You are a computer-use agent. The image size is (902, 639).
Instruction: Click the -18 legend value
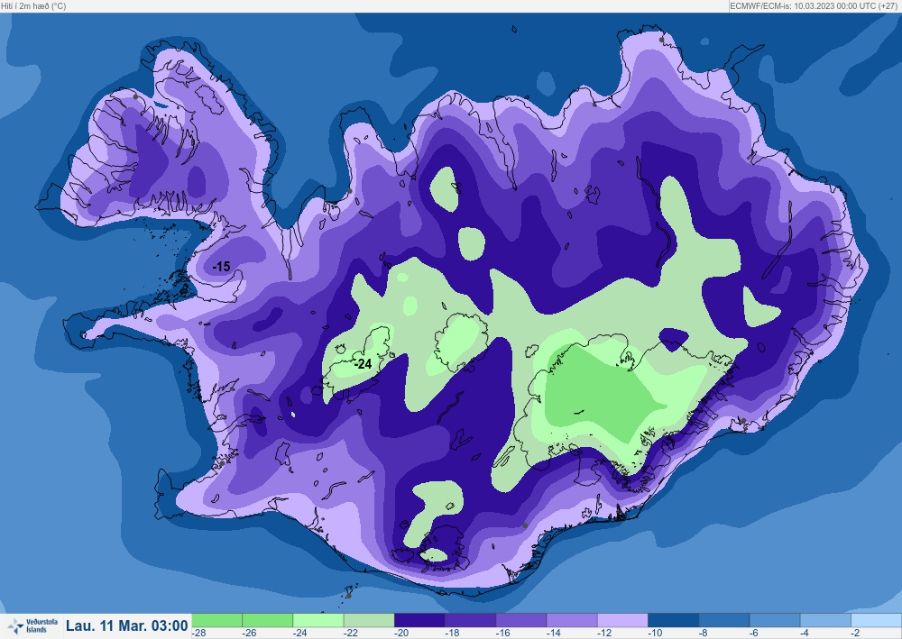point(452,633)
